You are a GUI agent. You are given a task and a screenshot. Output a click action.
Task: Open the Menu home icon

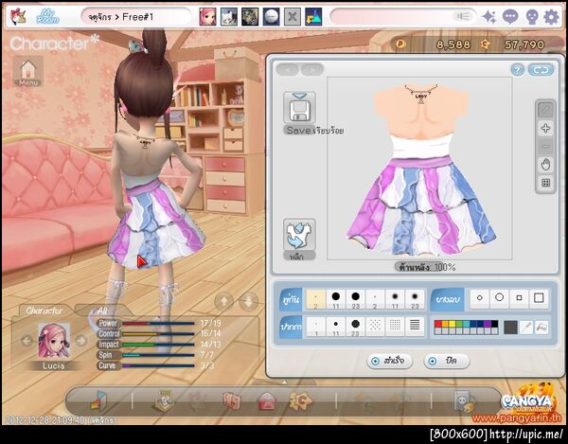pos(28,72)
